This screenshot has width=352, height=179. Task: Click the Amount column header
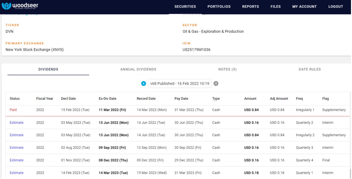(250, 99)
